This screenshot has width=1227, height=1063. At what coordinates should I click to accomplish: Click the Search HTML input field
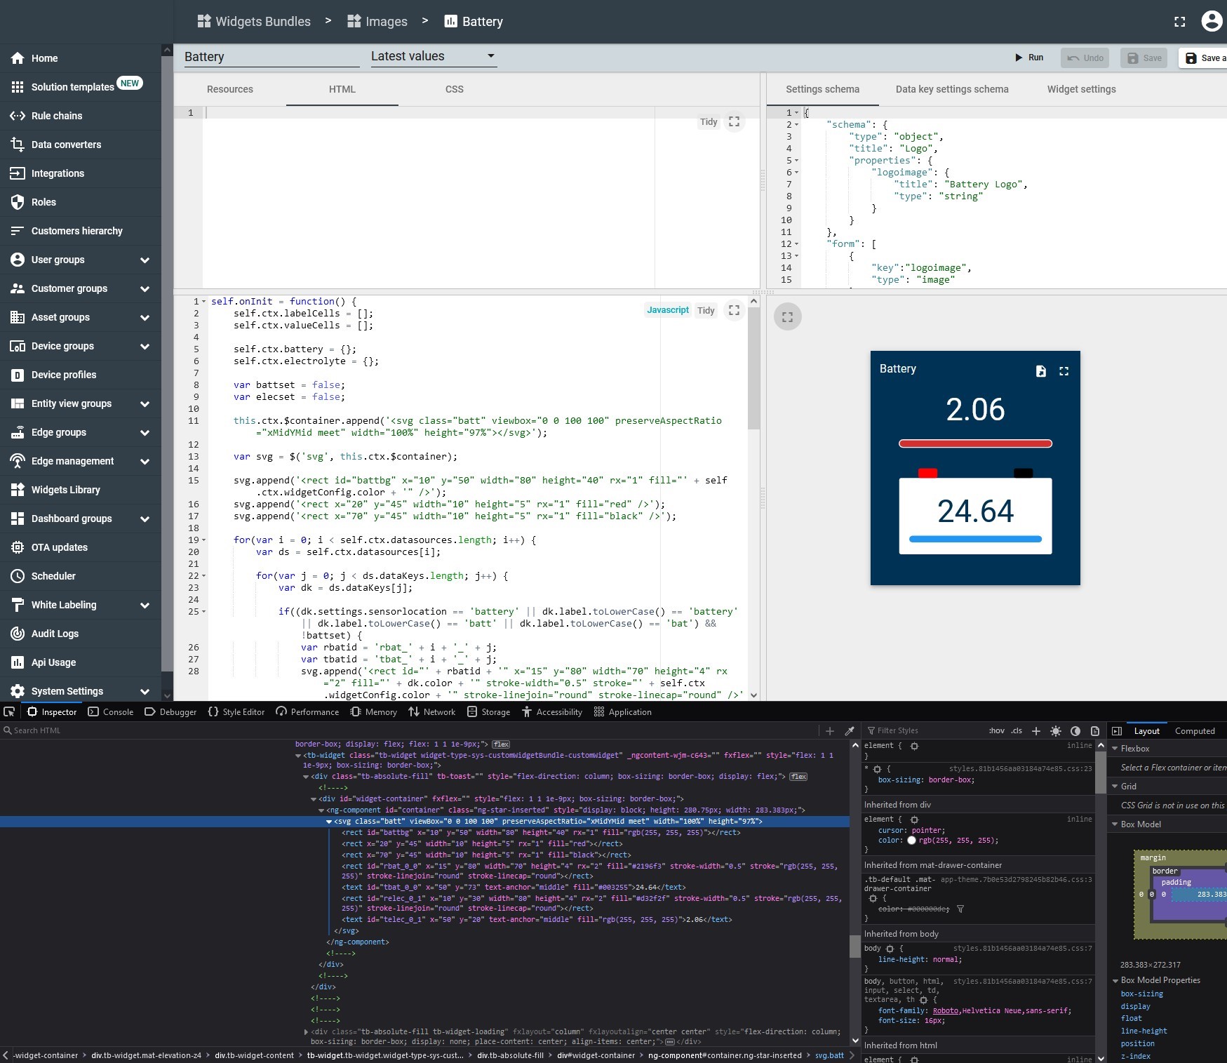coord(70,730)
